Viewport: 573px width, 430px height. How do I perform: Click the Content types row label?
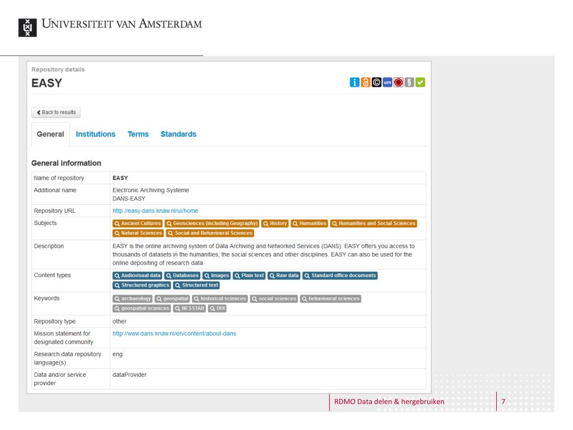[52, 275]
